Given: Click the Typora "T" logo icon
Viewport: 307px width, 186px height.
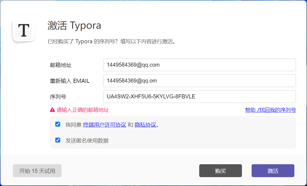Looking at the screenshot, I should [24, 31].
